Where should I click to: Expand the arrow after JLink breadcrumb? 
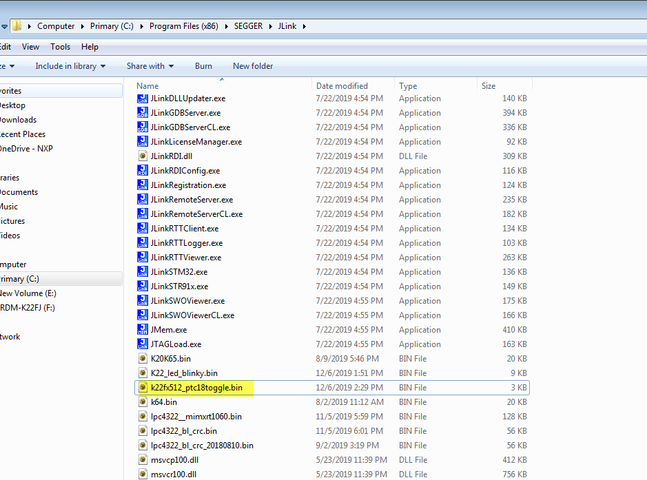[x=305, y=26]
